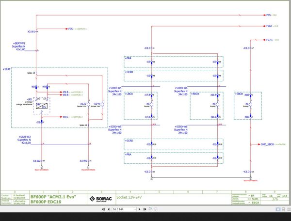Click the -X24V socket label
Viewport: 291px width, 221px height.
coord(97,104)
